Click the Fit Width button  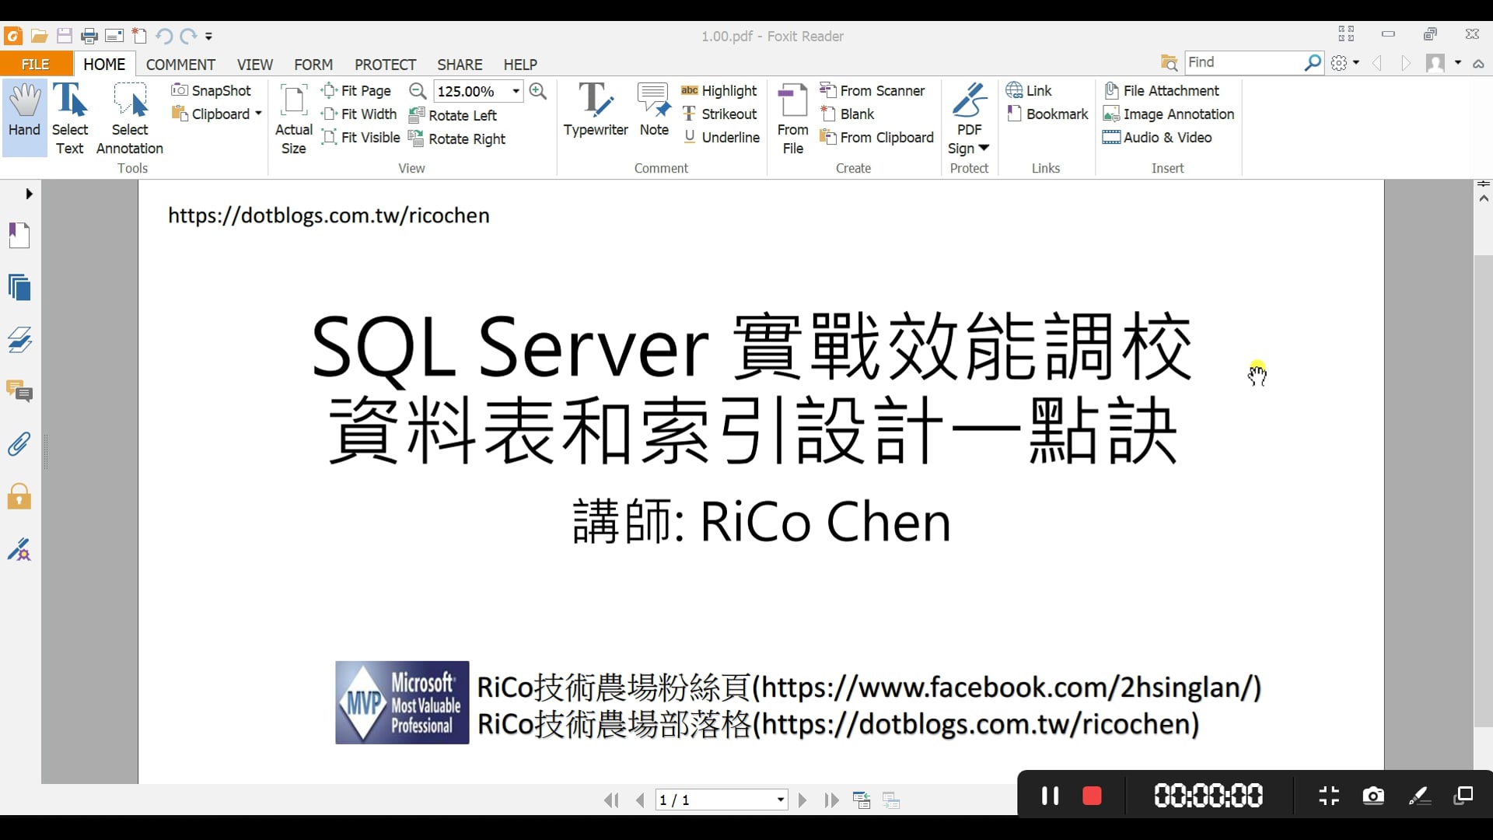pyautogui.click(x=359, y=114)
